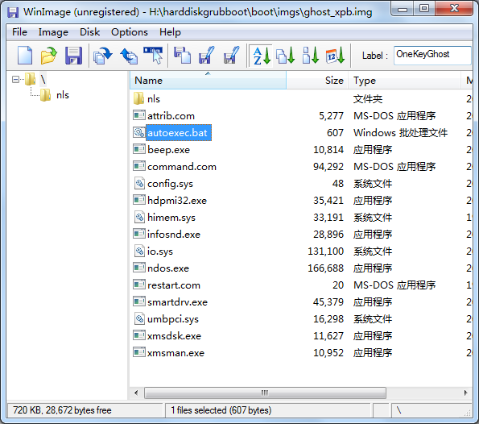Click the 1 files selected status text
Viewport: 479px width, 424px height.
coord(221,410)
